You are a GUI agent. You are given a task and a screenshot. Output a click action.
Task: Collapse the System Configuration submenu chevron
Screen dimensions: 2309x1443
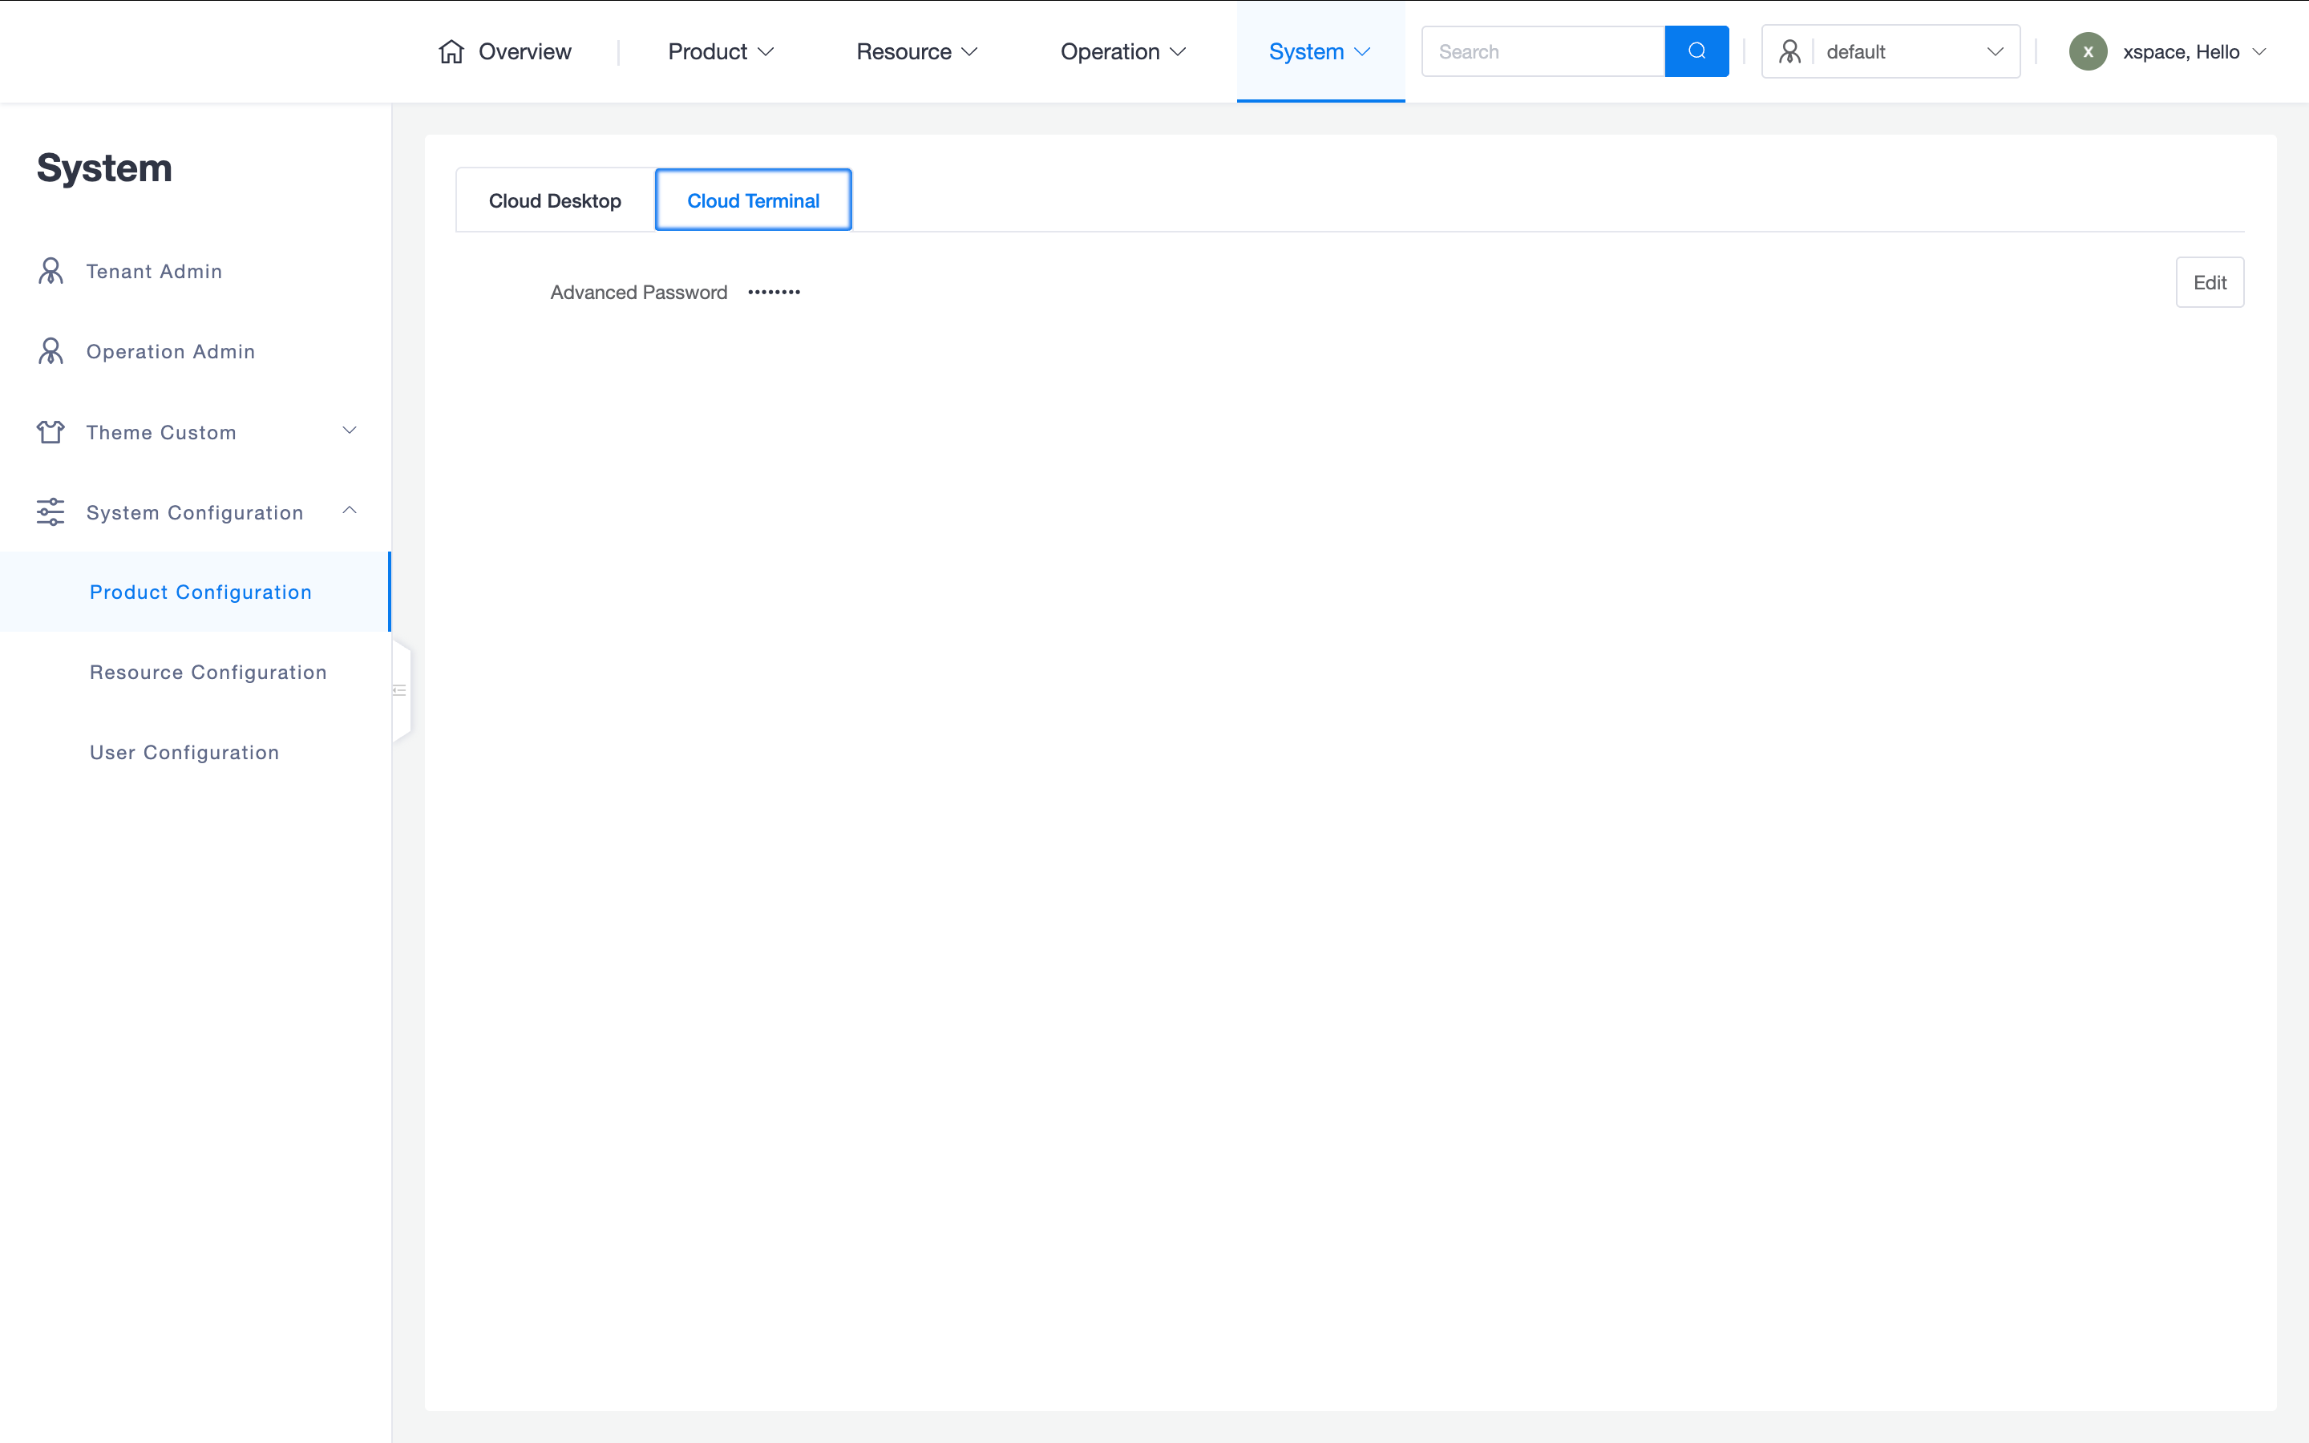pyautogui.click(x=350, y=511)
